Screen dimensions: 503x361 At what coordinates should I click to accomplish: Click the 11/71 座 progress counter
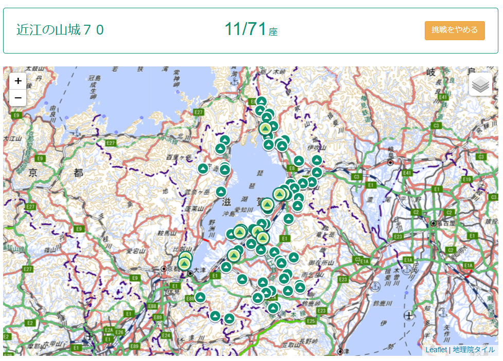pyautogui.click(x=251, y=30)
